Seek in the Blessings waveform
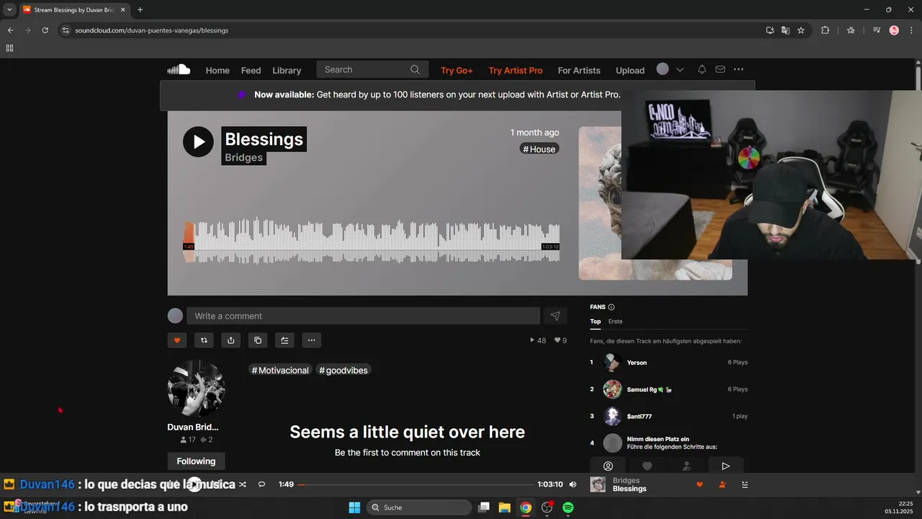This screenshot has width=922, height=519. coord(371,241)
